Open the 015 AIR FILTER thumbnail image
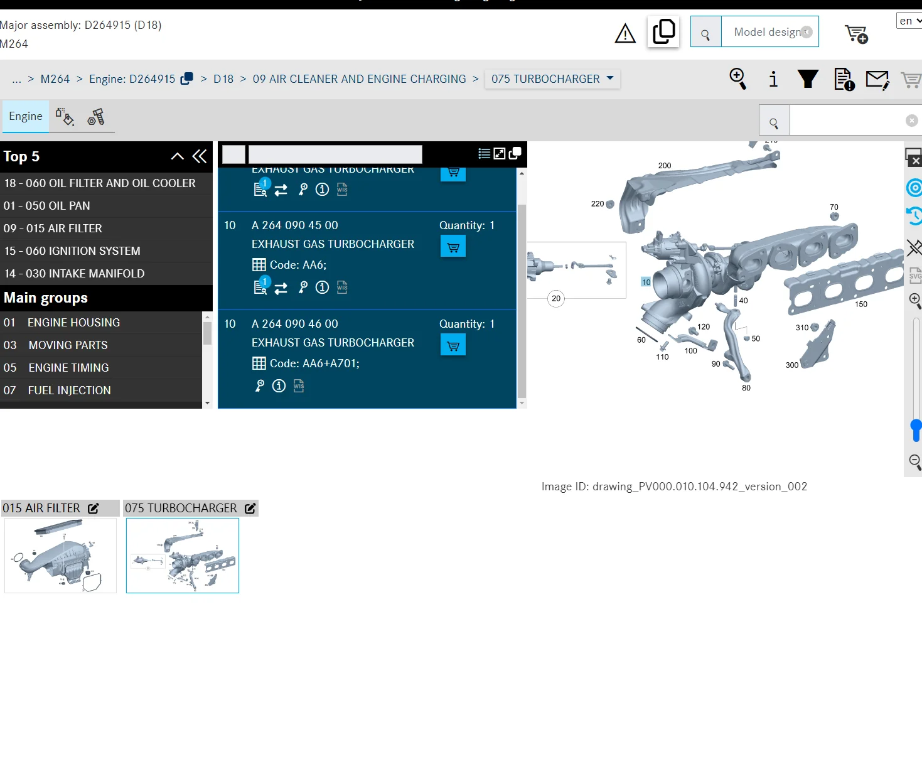This screenshot has height=759, width=922. coord(60,556)
